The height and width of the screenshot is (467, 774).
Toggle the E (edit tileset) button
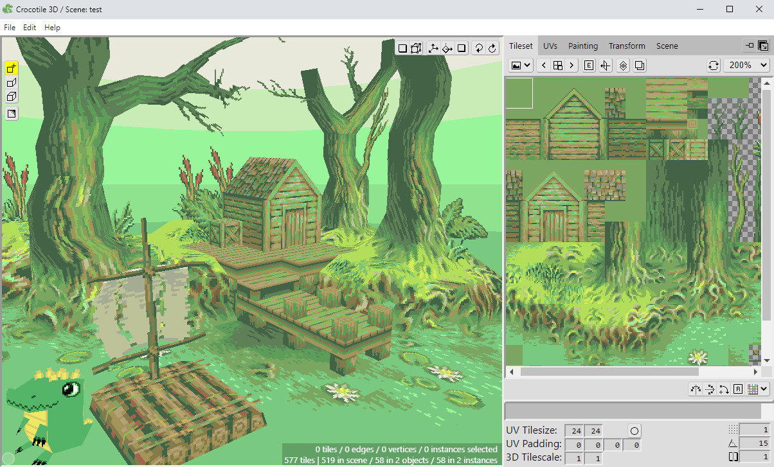coord(589,65)
